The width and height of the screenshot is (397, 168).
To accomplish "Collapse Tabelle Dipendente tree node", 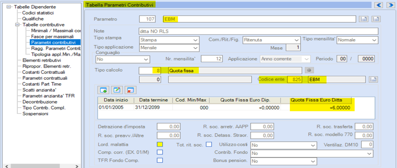I will pyautogui.click(x=9, y=7).
